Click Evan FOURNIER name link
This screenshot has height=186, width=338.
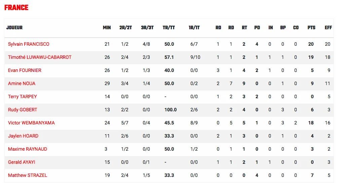click(25, 71)
